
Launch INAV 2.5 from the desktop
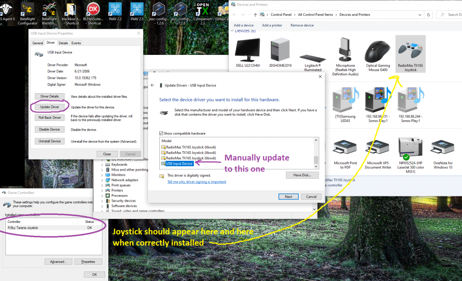(x=137, y=12)
